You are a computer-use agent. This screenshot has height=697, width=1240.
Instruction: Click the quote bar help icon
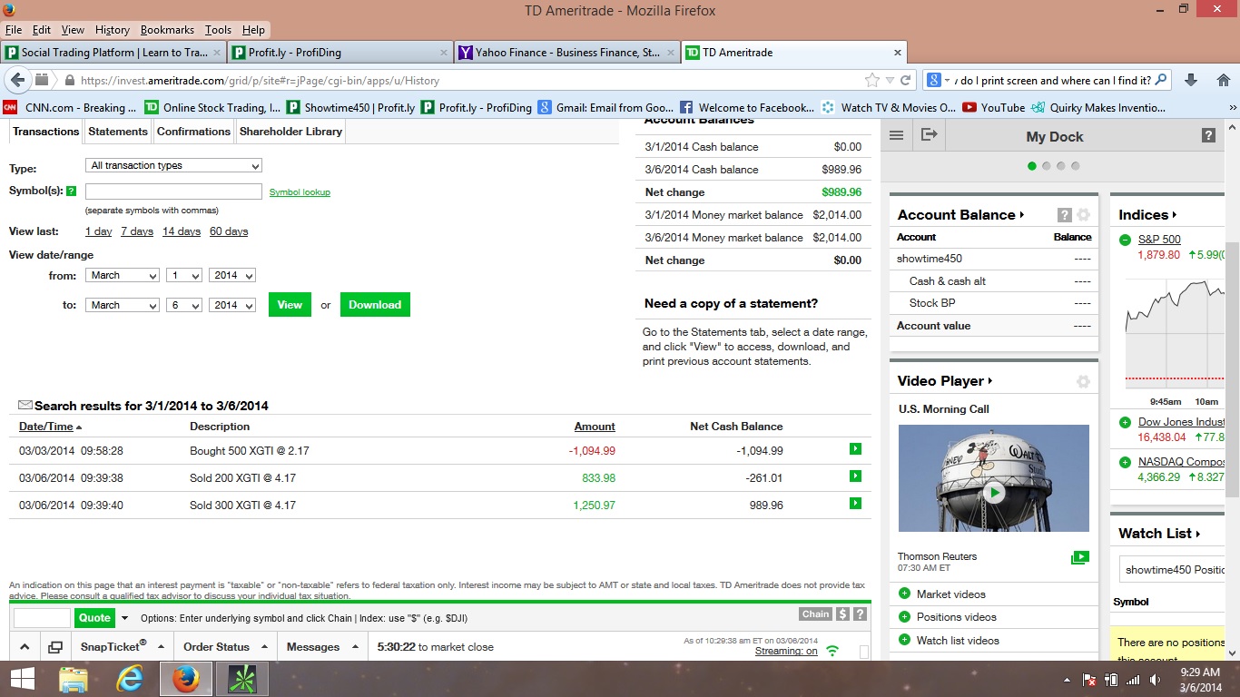coord(860,614)
